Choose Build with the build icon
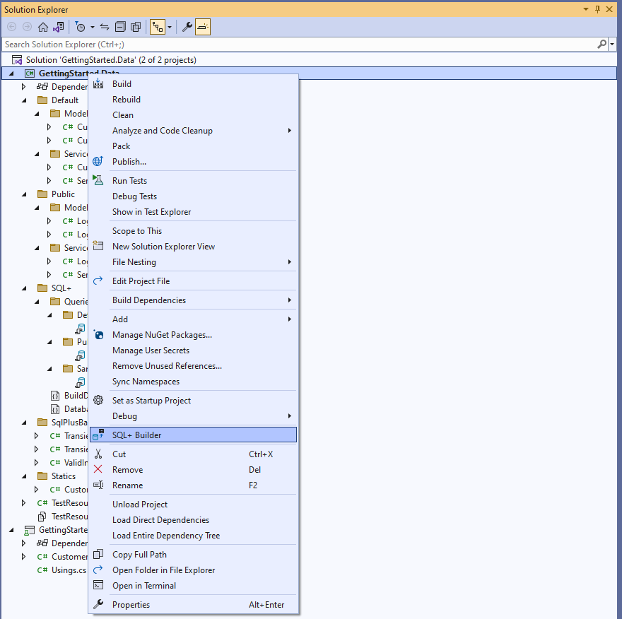622x619 pixels. pos(193,84)
